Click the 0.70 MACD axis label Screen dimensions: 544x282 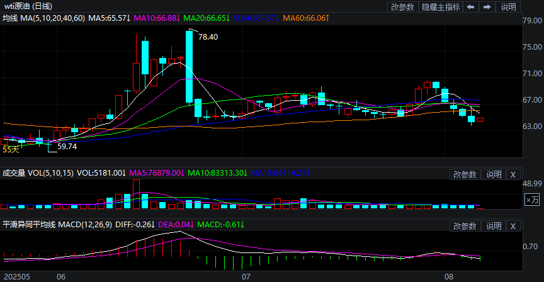(530, 247)
